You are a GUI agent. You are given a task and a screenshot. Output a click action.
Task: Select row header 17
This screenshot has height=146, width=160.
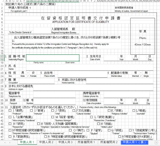pos(2,56)
